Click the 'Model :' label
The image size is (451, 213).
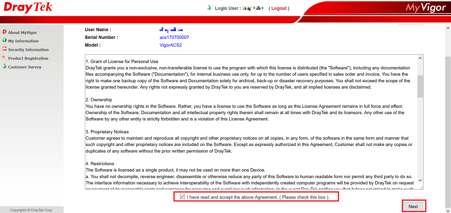pyautogui.click(x=93, y=45)
